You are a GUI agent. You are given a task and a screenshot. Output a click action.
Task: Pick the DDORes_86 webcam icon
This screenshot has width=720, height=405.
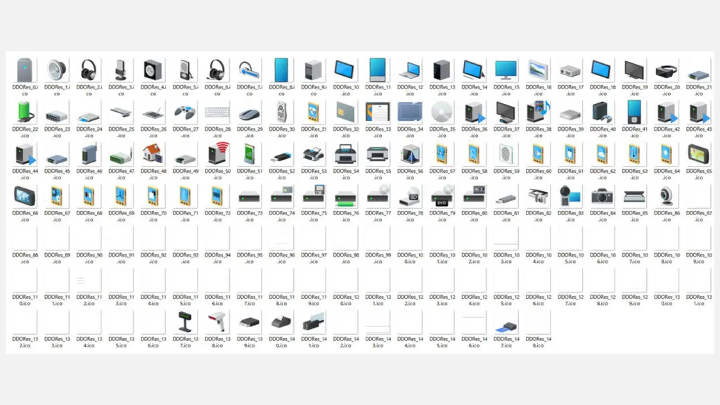point(667,196)
